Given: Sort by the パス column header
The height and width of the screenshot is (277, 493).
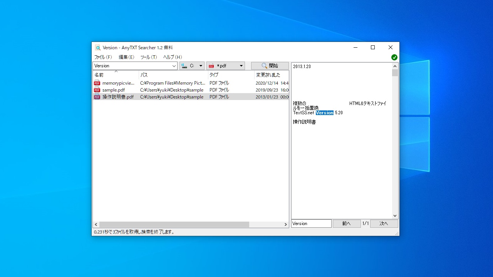Looking at the screenshot, I should click(x=173, y=75).
